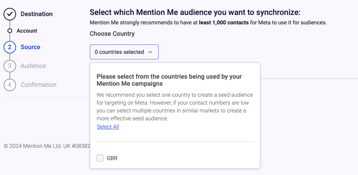The width and height of the screenshot is (358, 175).
Task: Tick the GBR checkbox
Action: [100, 158]
